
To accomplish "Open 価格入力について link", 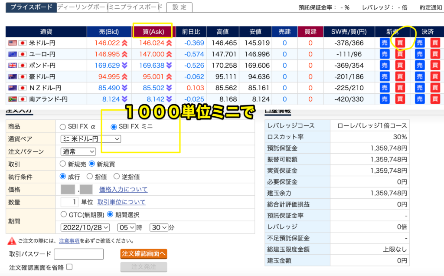I will [x=123, y=189].
